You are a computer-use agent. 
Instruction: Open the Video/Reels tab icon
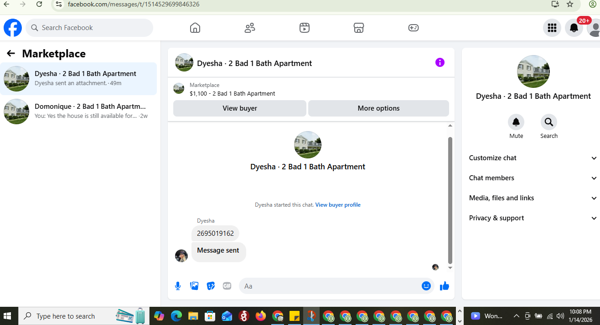[305, 28]
